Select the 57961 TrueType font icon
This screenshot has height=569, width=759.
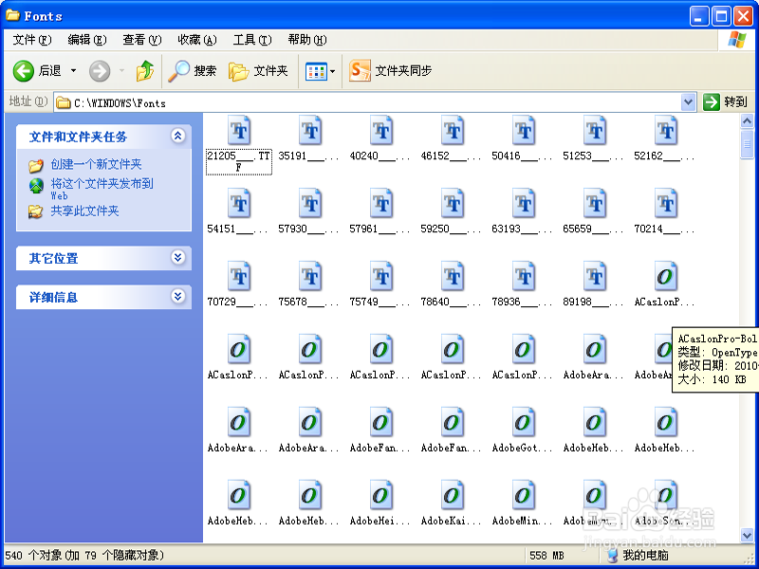pyautogui.click(x=381, y=204)
